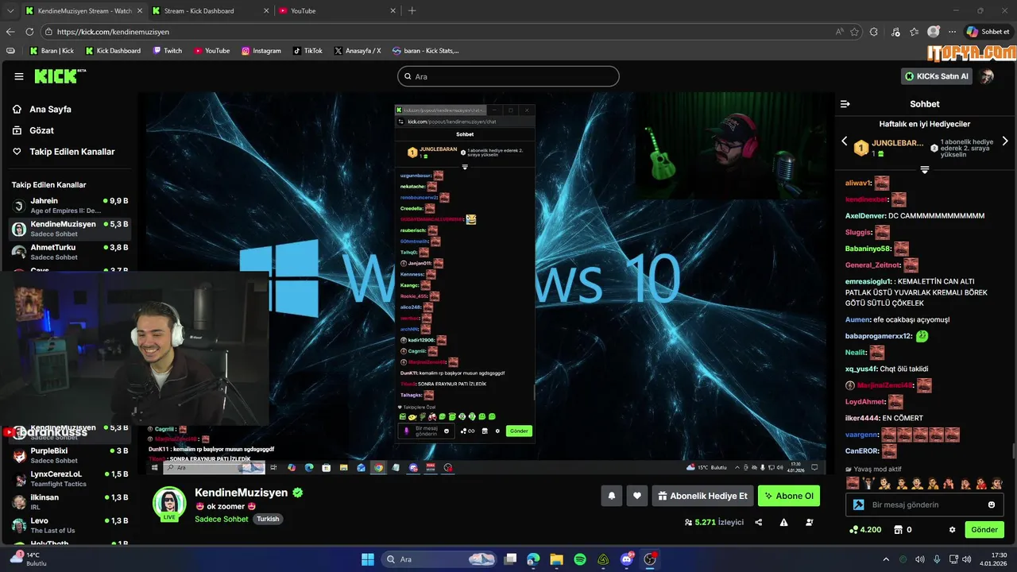The width and height of the screenshot is (1017, 572).
Task: Click Abone Ol button
Action: [789, 496]
